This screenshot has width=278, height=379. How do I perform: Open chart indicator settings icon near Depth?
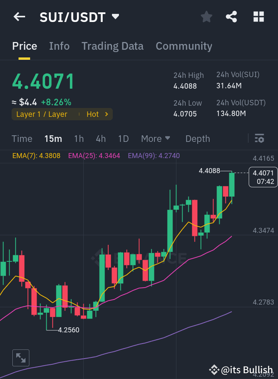click(x=259, y=138)
